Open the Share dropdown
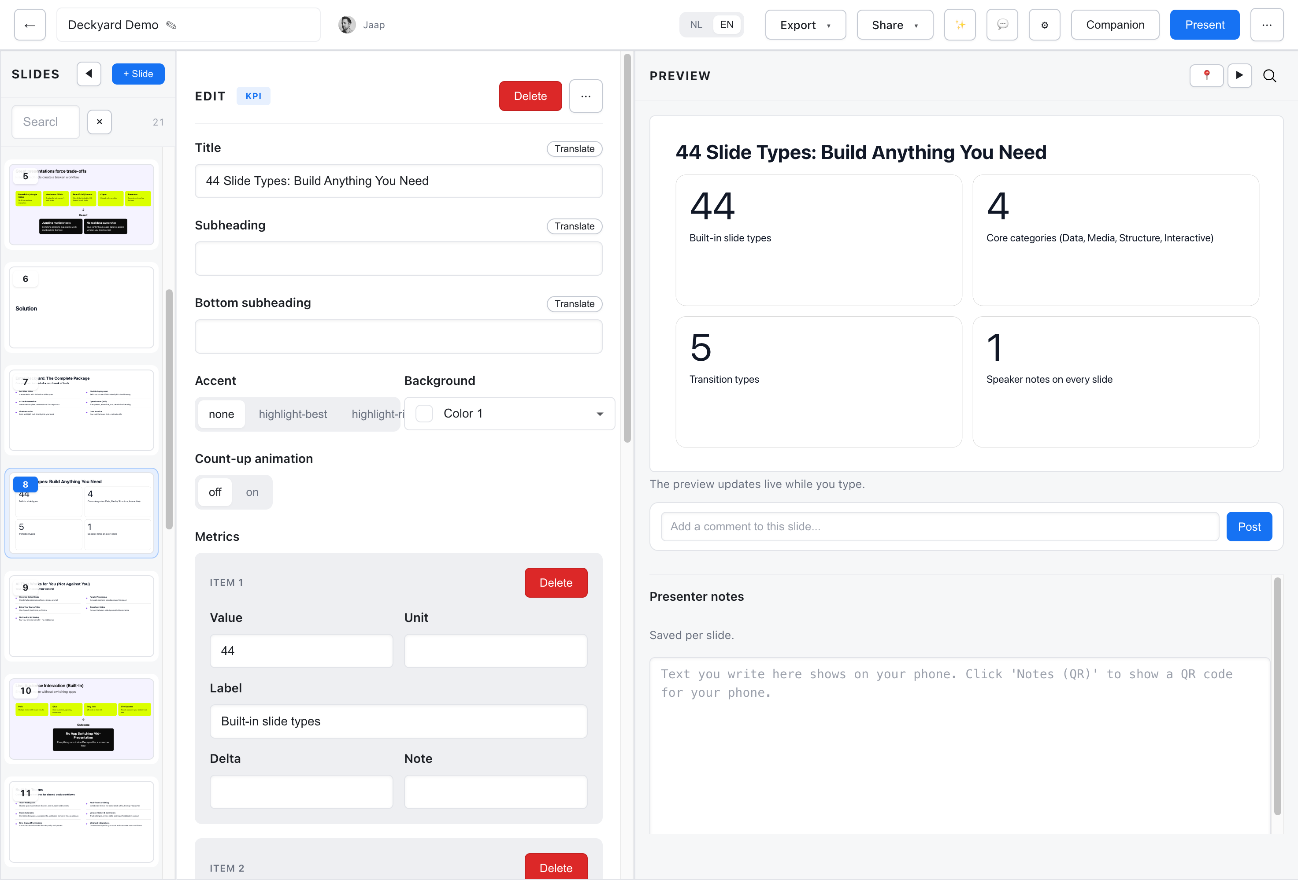 click(895, 25)
